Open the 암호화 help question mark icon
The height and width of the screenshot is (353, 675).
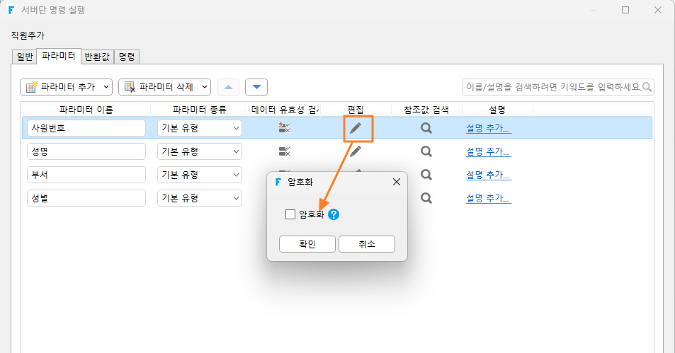click(334, 214)
